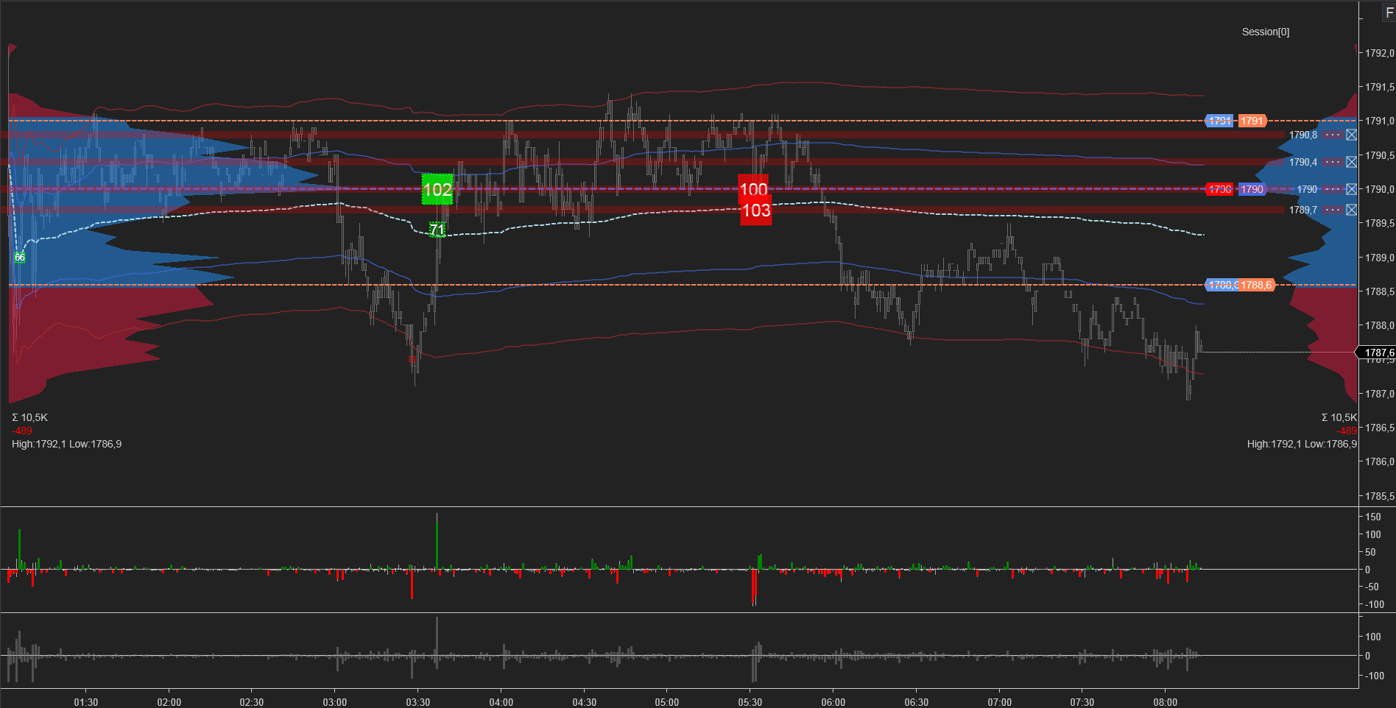Select the red 1790 point of control tag

[1220, 189]
